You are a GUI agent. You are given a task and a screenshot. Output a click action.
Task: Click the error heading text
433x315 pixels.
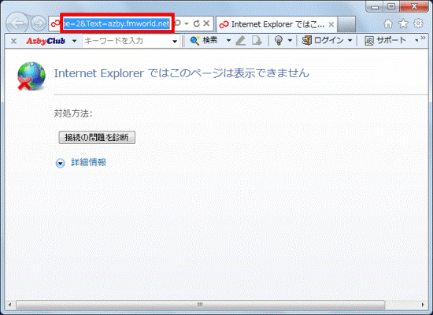coord(181,73)
